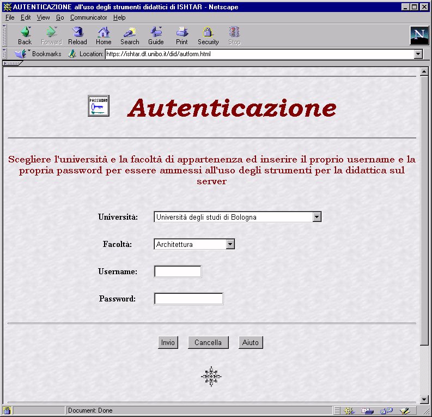Click the Università: label
432x417 pixels.
(x=118, y=217)
